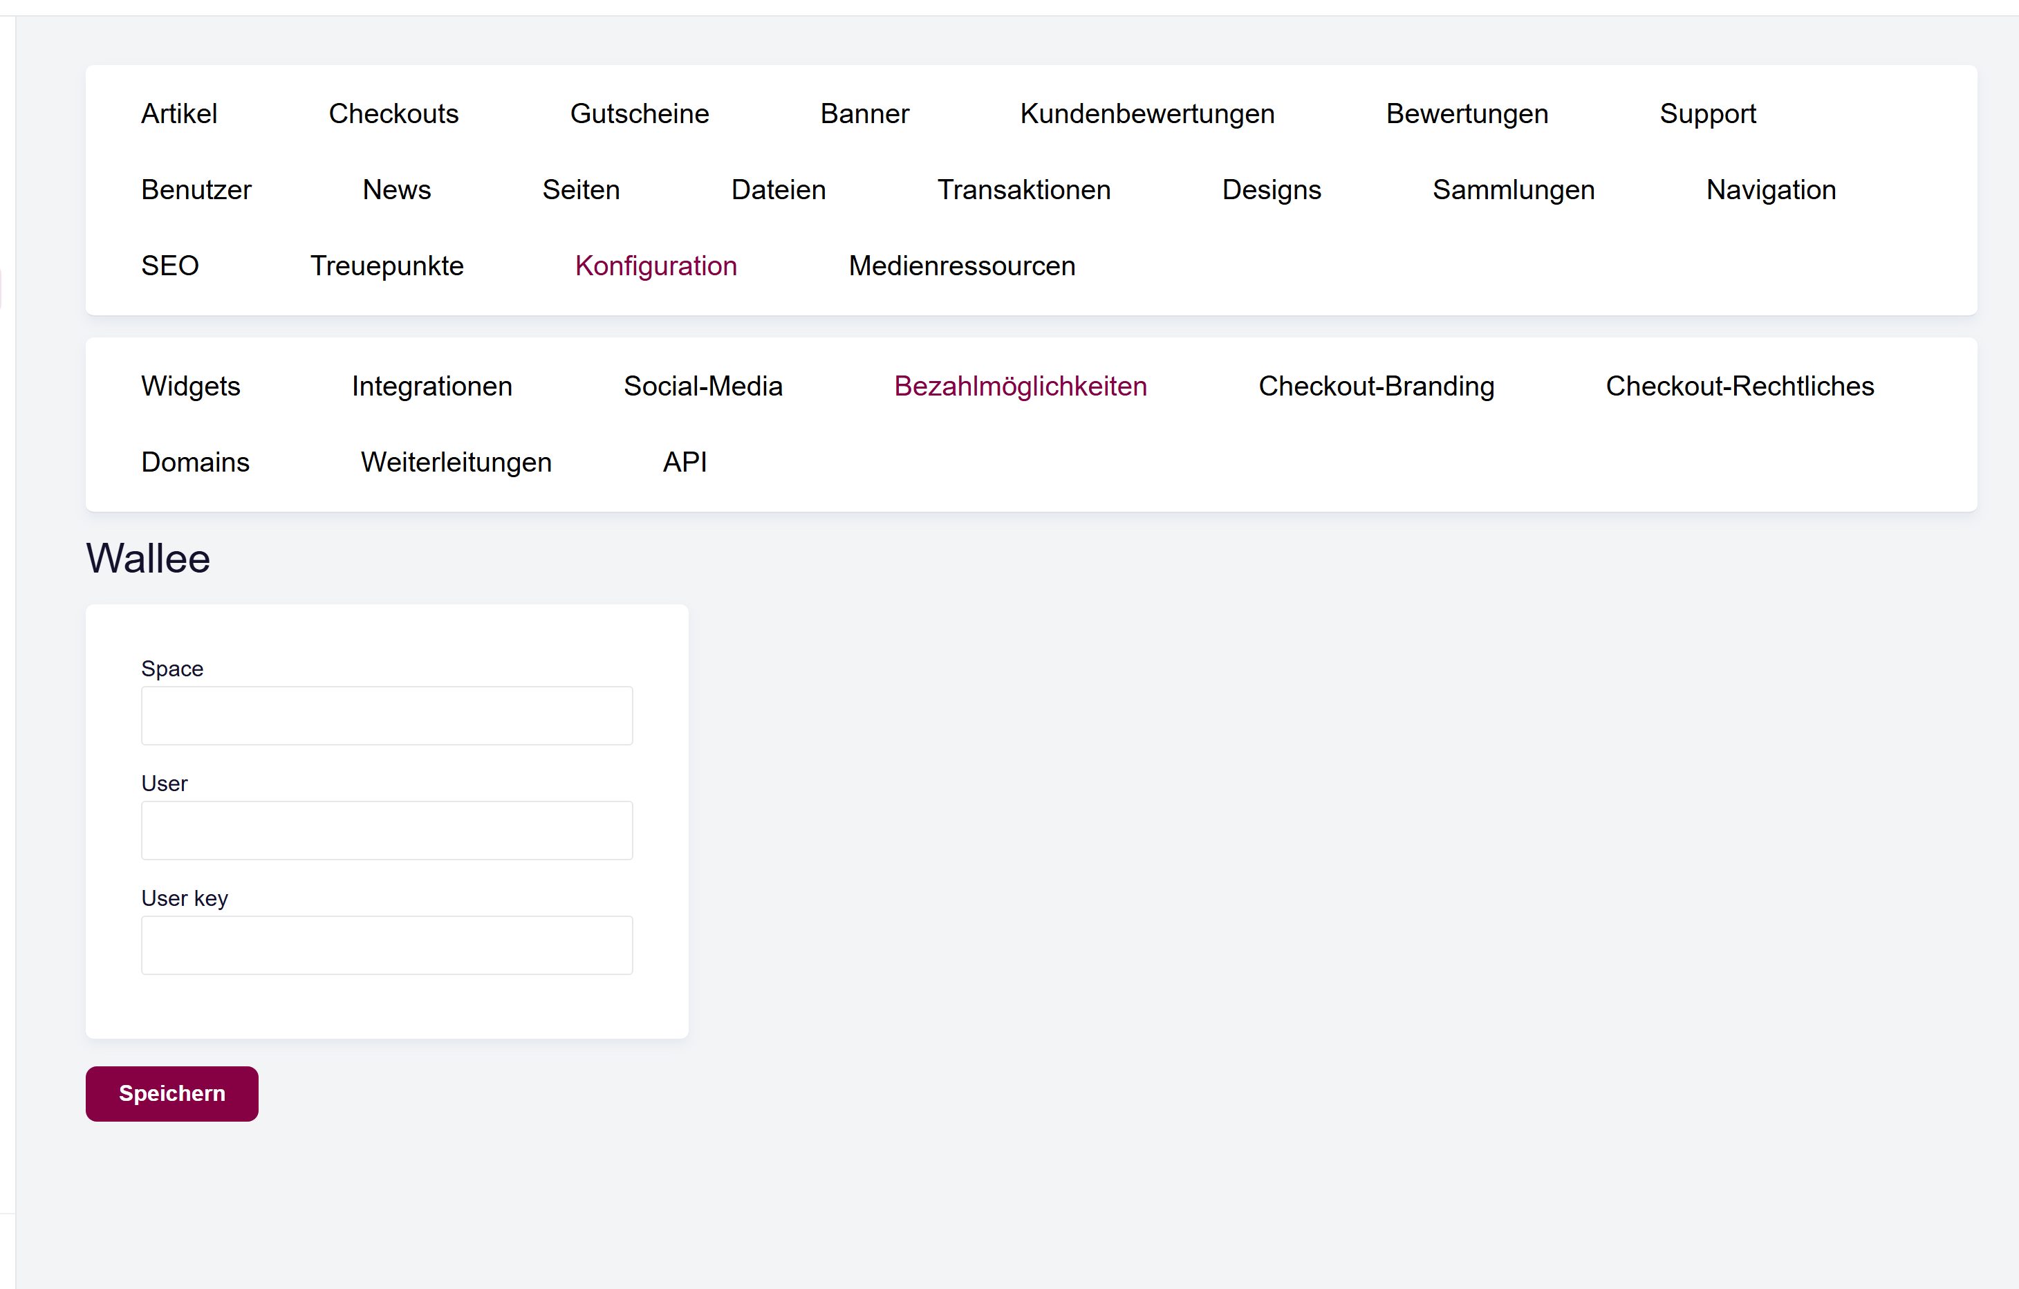Select the Social-Media sub-tab
This screenshot has height=1289, width=2019.
click(703, 387)
